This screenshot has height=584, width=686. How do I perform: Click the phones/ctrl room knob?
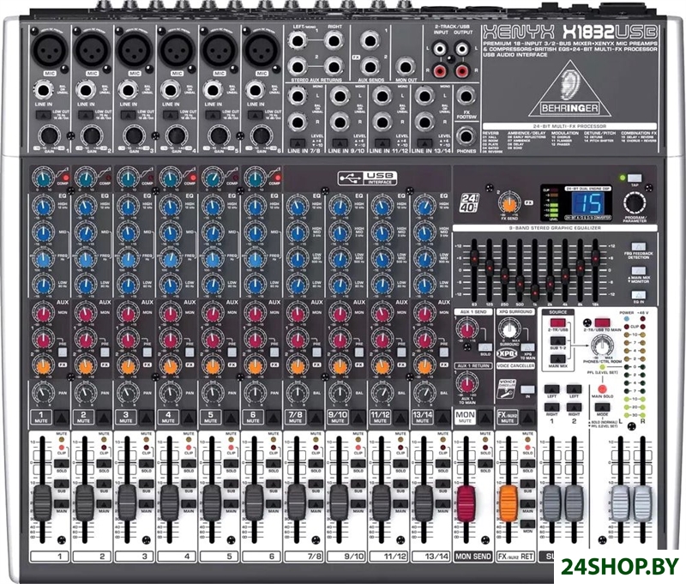(x=603, y=346)
